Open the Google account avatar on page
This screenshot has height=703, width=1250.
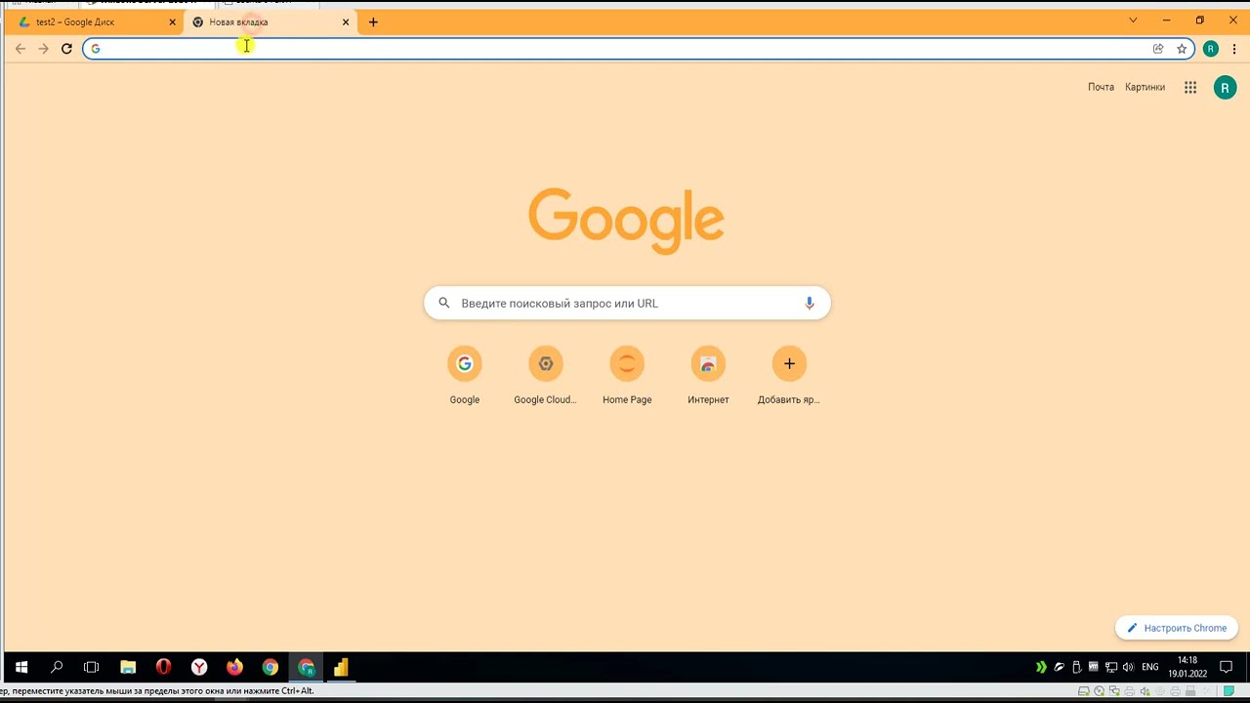point(1225,88)
